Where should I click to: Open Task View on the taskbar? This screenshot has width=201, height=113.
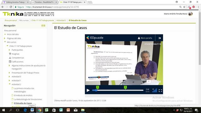pyautogui.click(x=18, y=110)
